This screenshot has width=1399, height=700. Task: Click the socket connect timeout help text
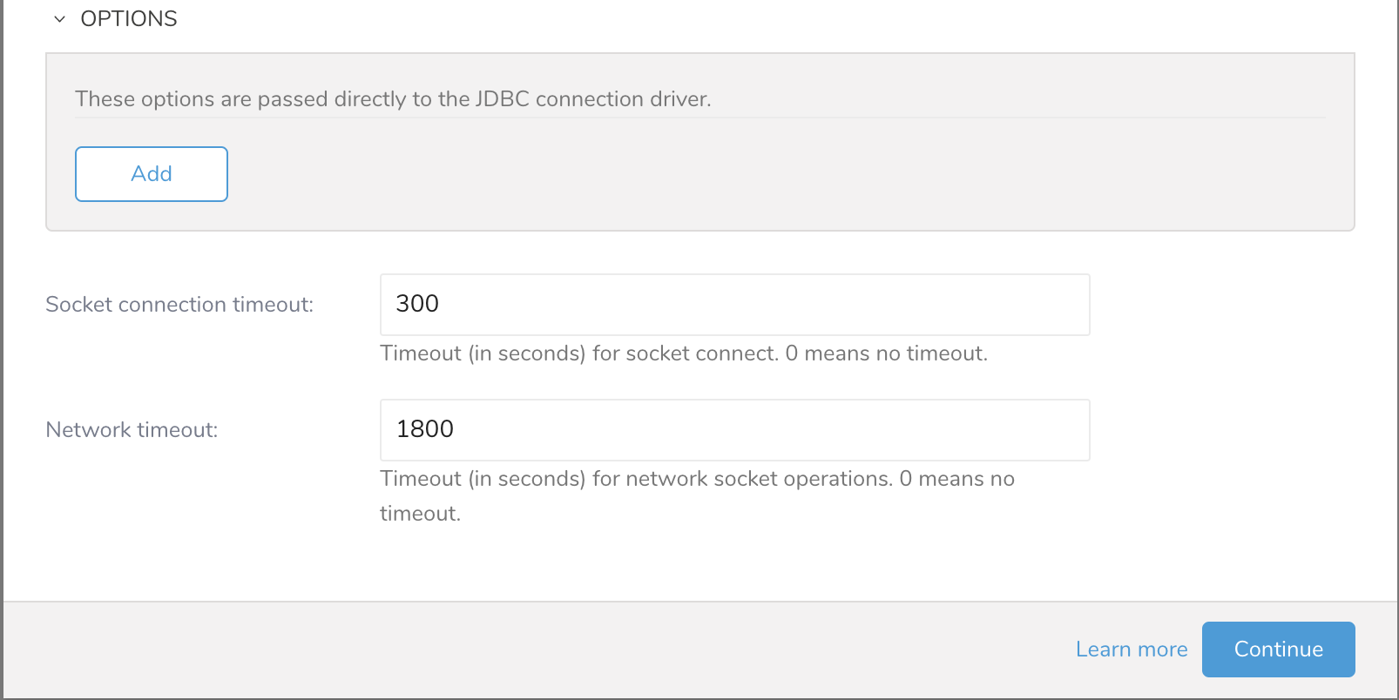click(x=684, y=353)
